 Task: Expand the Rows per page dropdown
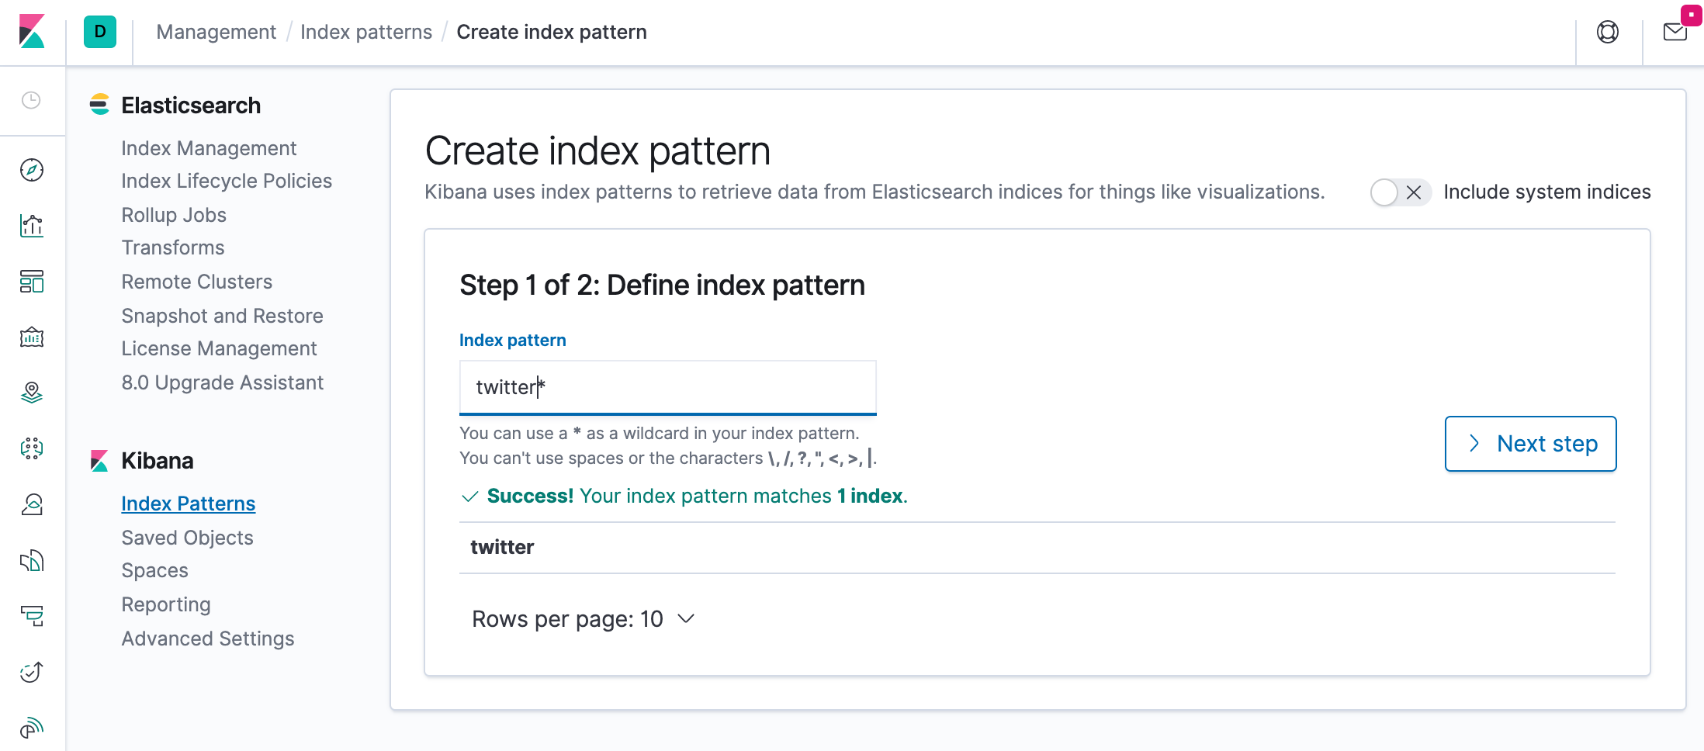pos(583,619)
